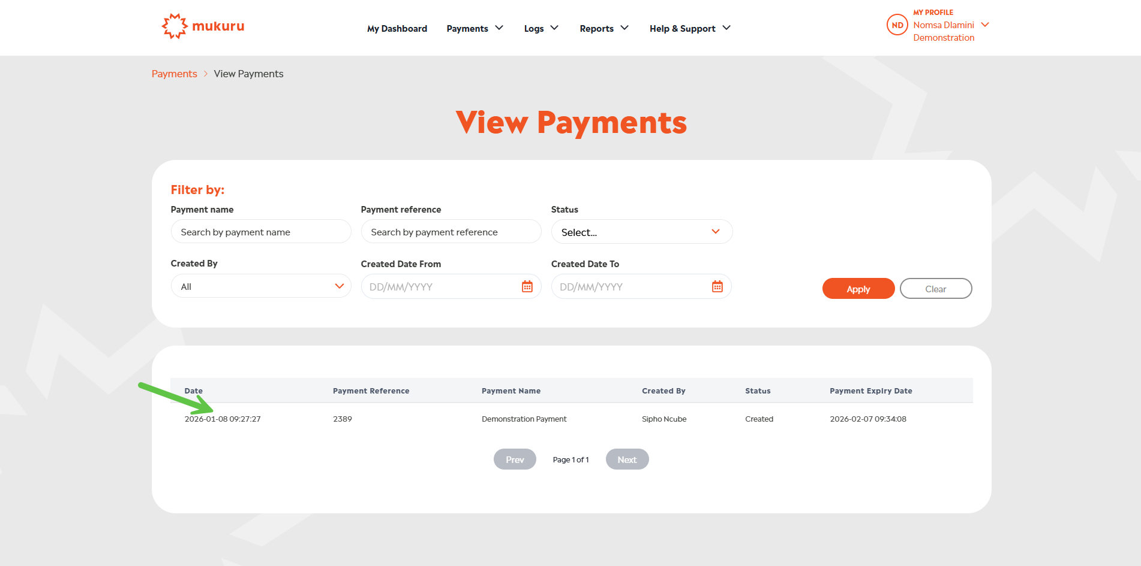Expand Help & Support menu
This screenshot has height=566, width=1141.
pos(689,28)
